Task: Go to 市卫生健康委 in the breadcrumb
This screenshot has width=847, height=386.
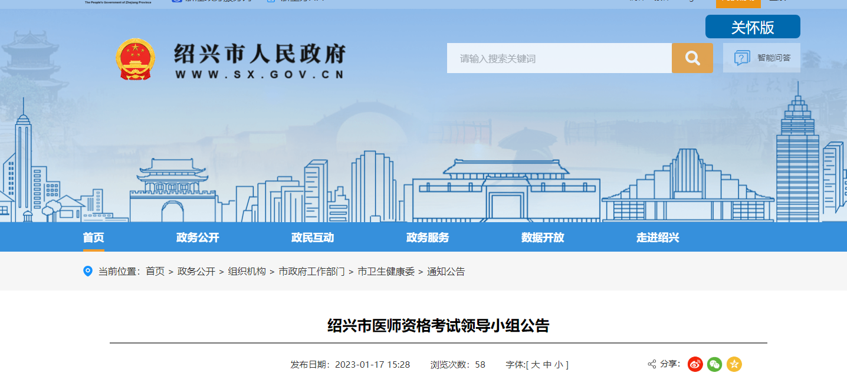Action: (386, 272)
